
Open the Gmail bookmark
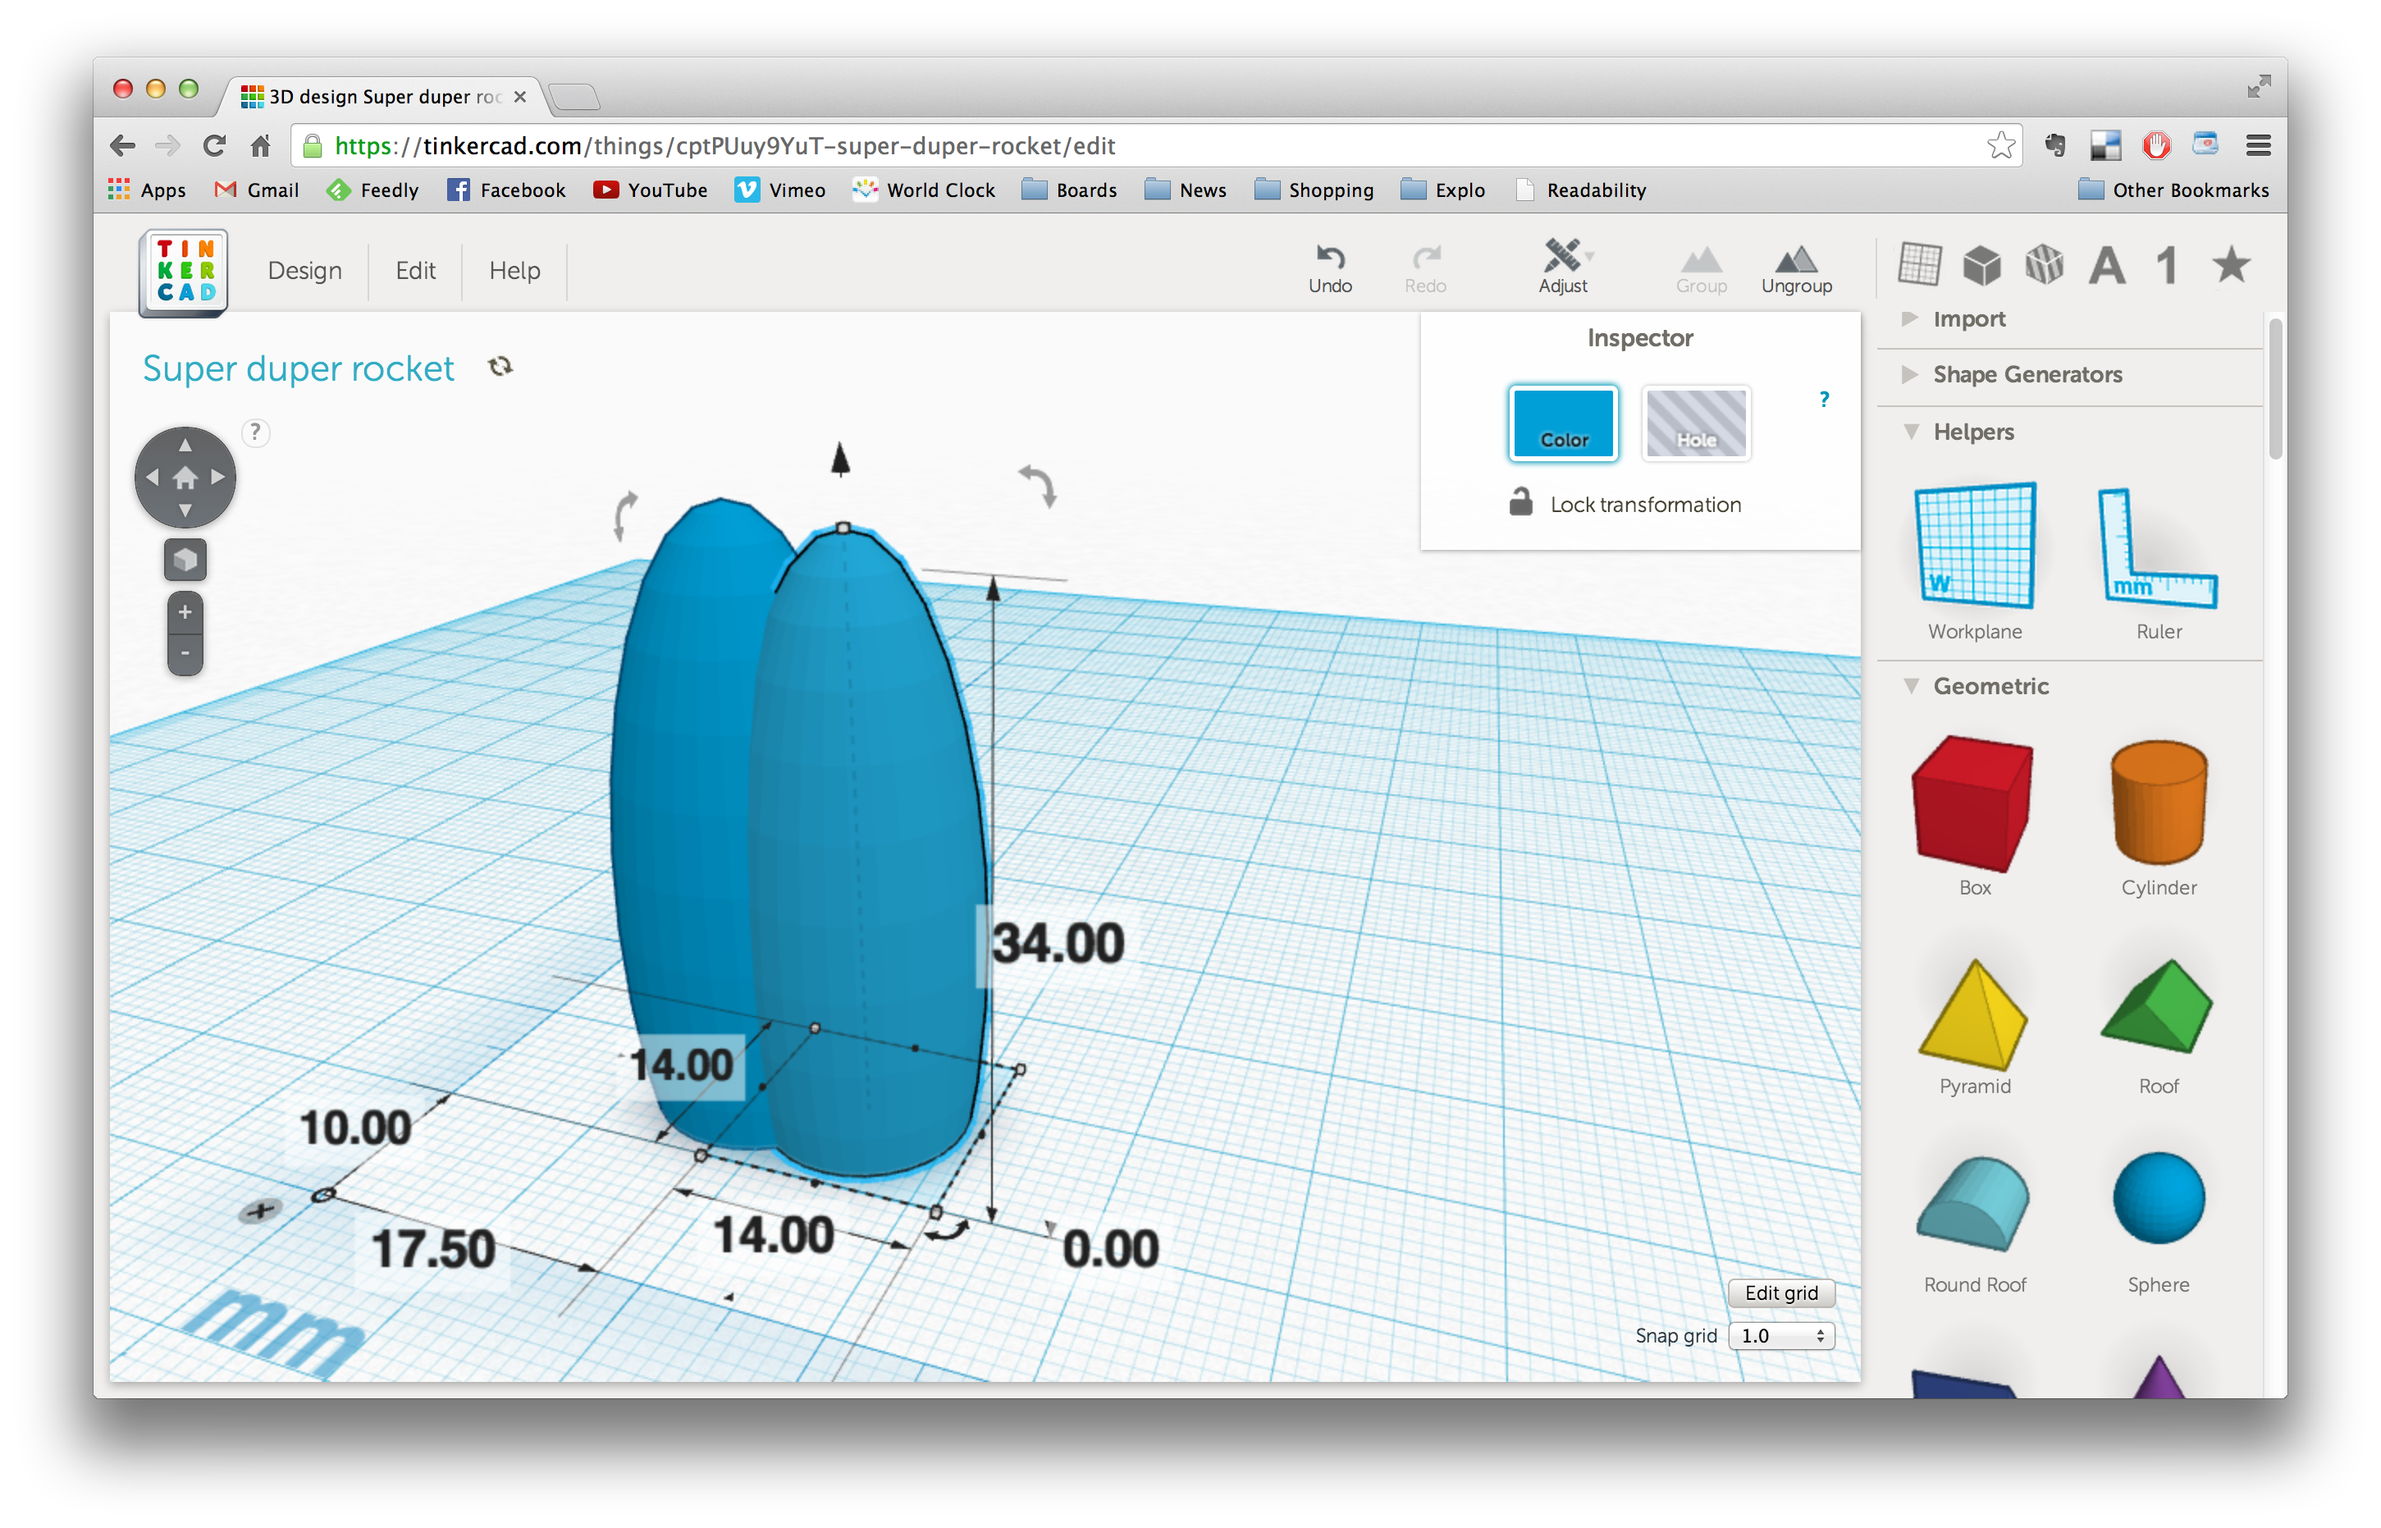pos(256,190)
